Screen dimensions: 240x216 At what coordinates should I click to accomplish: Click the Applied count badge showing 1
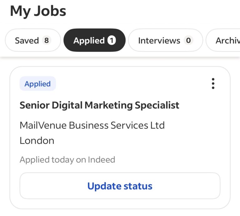click(x=112, y=41)
